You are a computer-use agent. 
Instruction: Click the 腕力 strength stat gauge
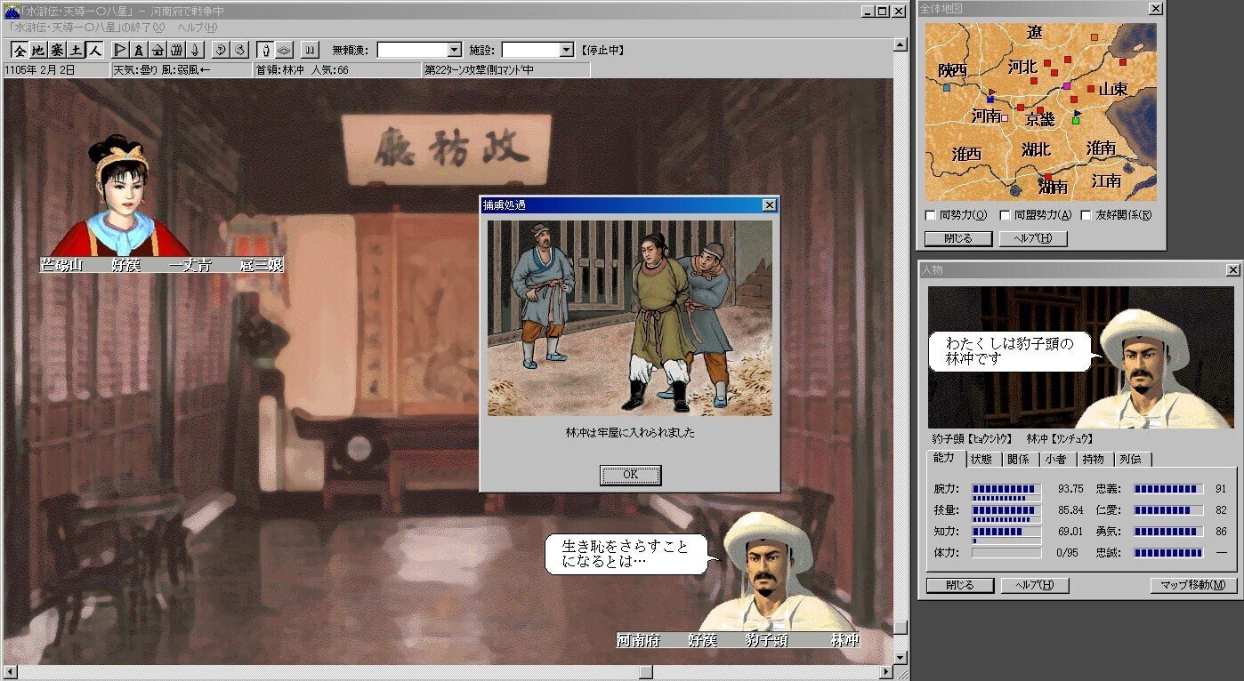coord(1006,488)
